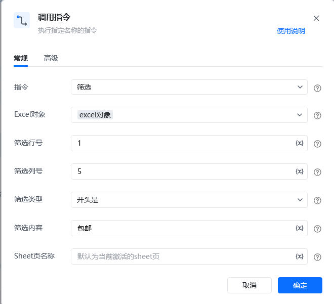Click the 取消 button
334x304 pixels.
249,285
